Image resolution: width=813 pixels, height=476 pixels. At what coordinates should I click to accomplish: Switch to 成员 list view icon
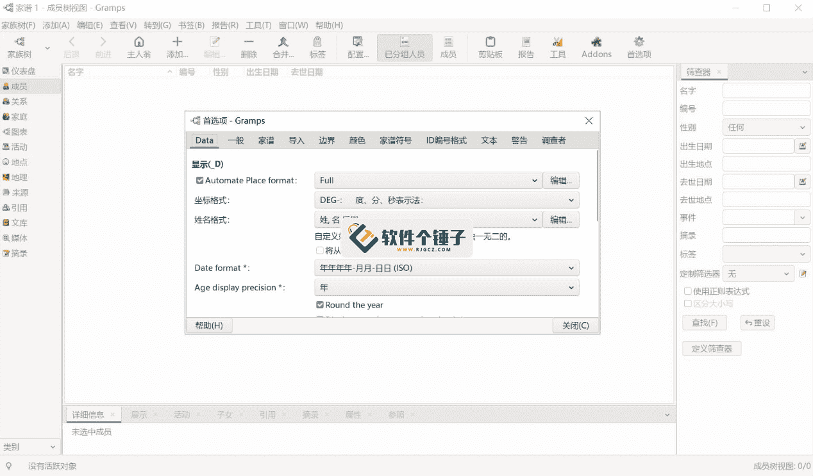pos(448,47)
